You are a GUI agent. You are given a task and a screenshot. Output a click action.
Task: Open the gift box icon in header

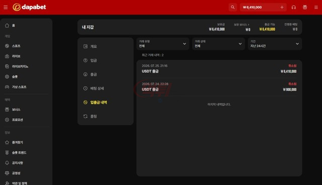point(305,7)
